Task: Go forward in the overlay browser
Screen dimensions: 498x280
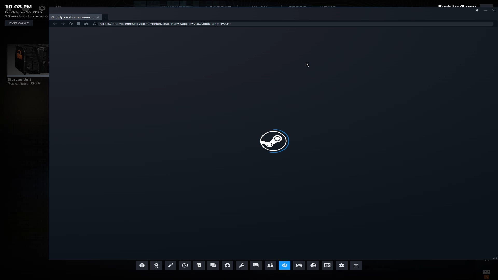Action: click(x=63, y=24)
